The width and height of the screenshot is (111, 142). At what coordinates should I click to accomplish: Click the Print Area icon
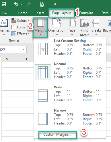[x=84, y=23]
